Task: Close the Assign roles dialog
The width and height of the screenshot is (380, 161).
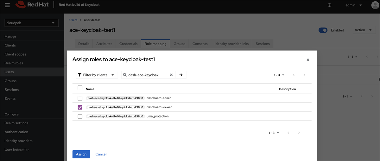Action: 308,60
